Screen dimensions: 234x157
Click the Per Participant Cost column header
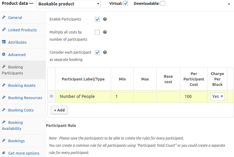[x=194, y=79]
